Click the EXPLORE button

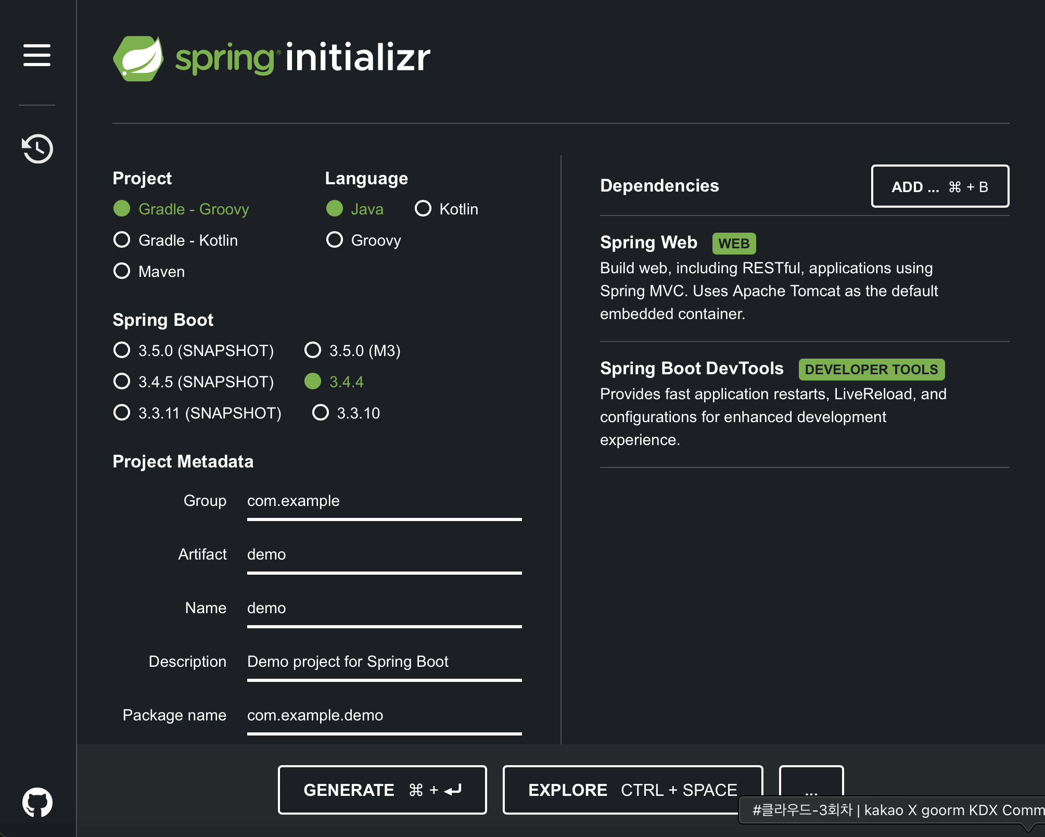tap(633, 790)
